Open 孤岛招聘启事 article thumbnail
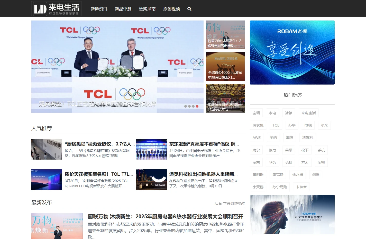Screen dimensions: 366x239 tap(47, 149)
